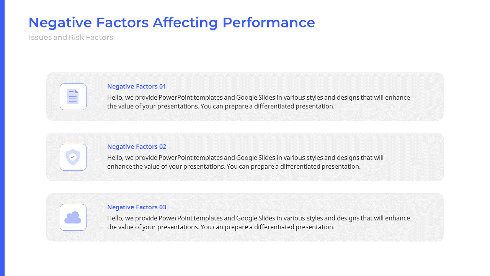
Task: Click the blue vertical bar at the slide's left edge
Action: 2,138
